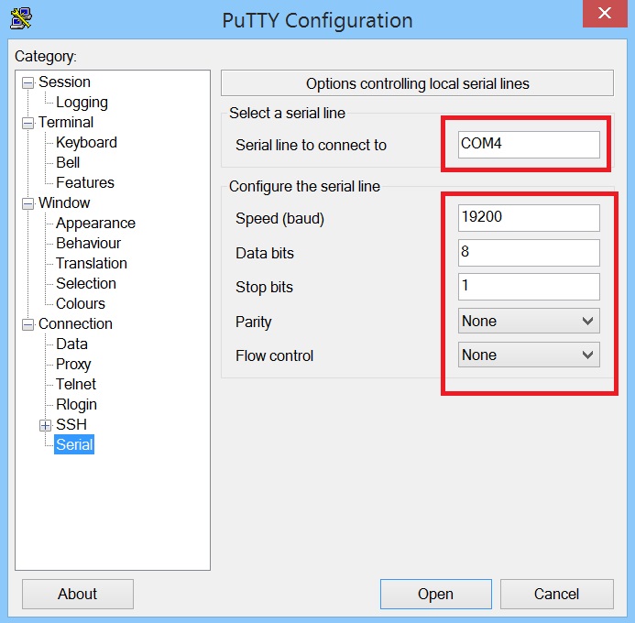635x623 pixels.
Task: Select Session category
Action: coord(64,82)
